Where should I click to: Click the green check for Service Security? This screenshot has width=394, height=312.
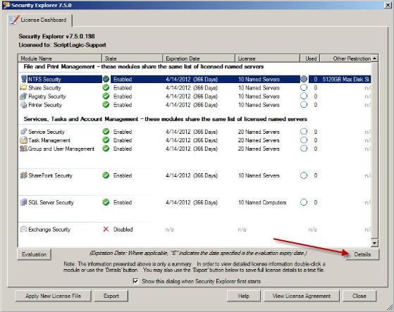coord(106,132)
